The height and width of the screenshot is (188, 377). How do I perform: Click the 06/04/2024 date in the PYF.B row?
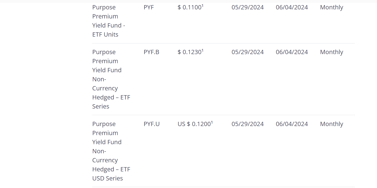[292, 52]
